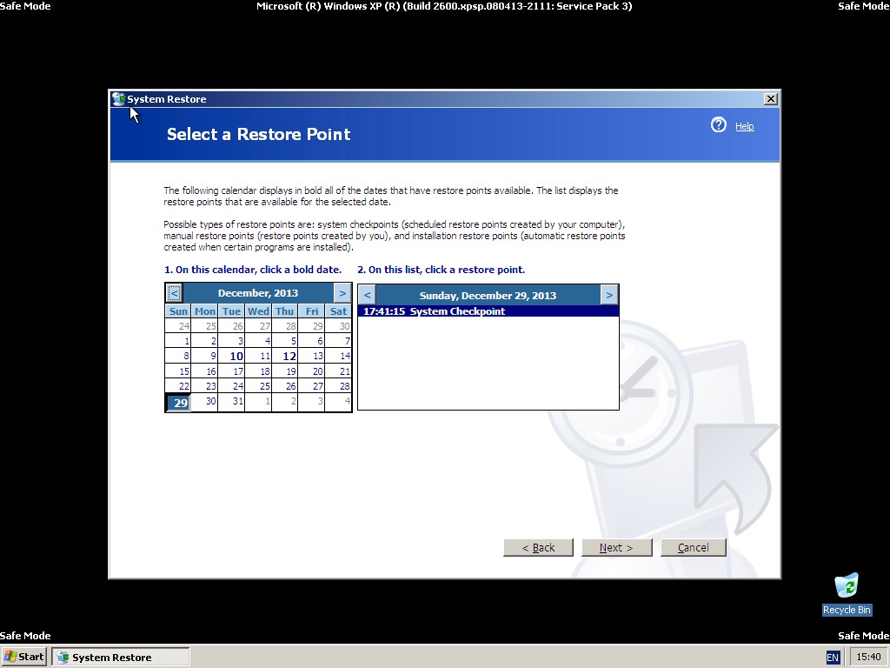Click System Restore title bar icon
The image size is (890, 668).
click(x=118, y=99)
